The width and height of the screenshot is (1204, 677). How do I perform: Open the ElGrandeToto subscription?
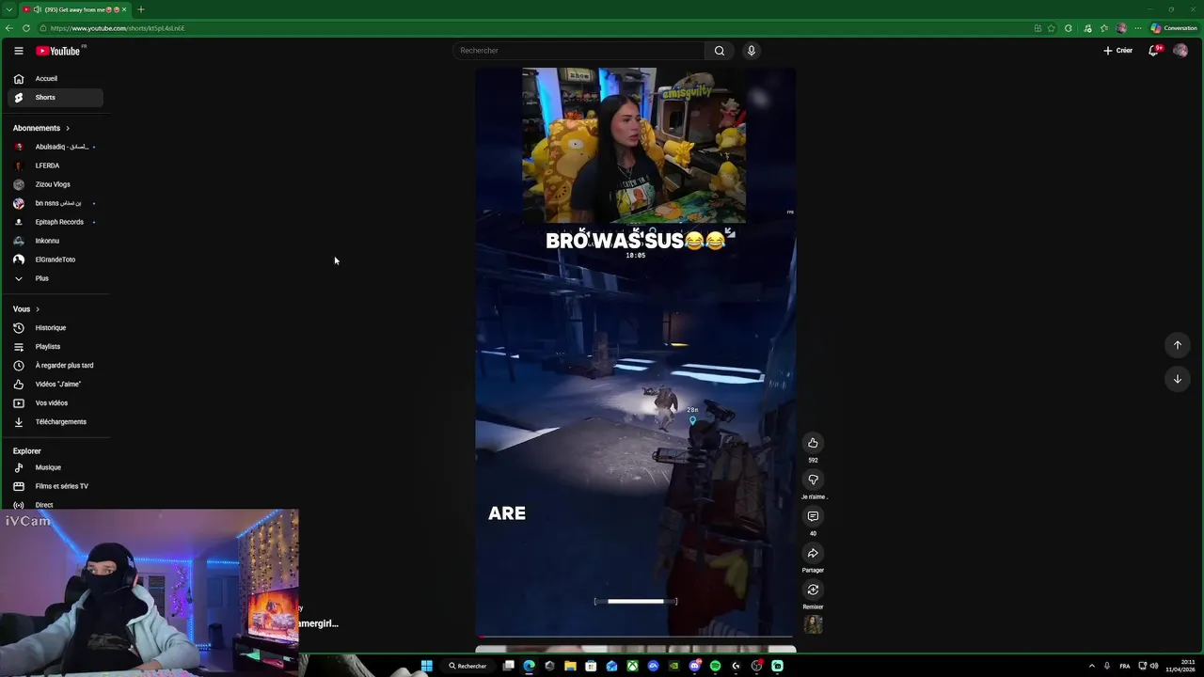pos(55,260)
